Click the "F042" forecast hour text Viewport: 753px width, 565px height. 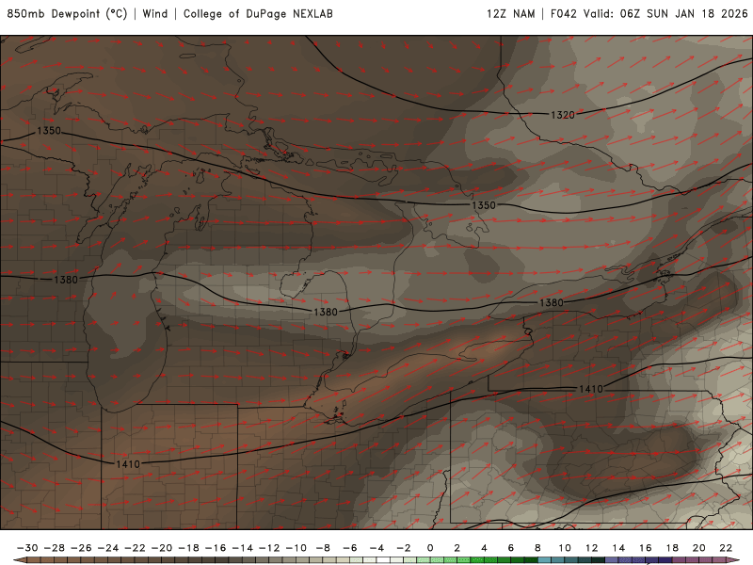563,14
